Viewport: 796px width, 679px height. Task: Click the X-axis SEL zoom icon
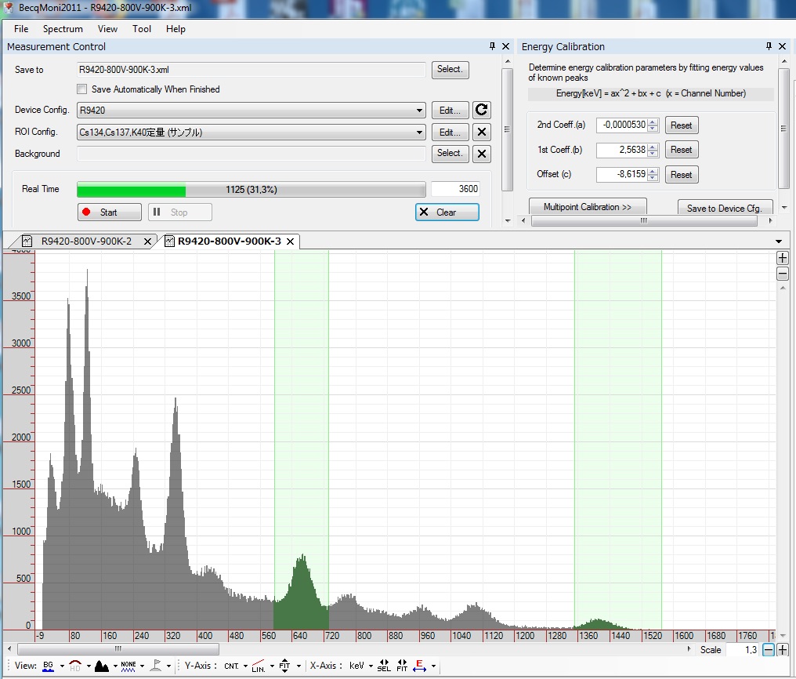[x=384, y=666]
